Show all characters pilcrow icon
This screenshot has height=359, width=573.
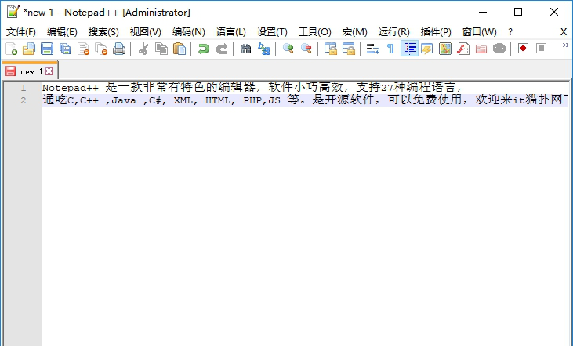390,49
